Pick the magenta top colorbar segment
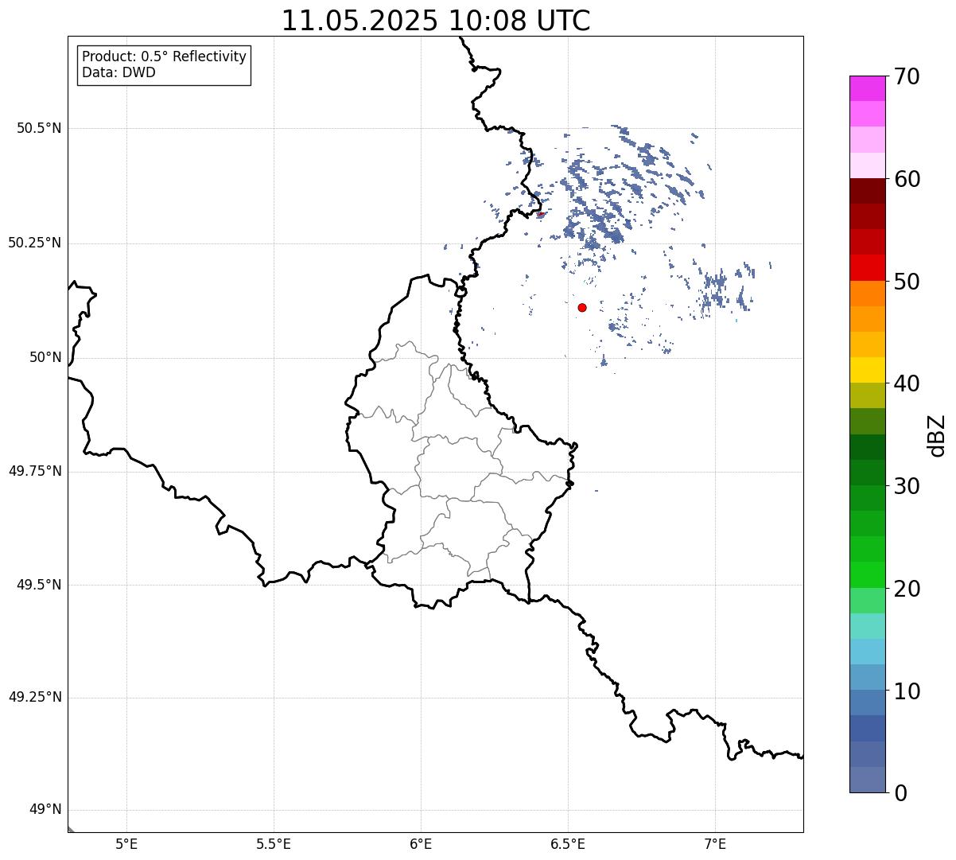The width and height of the screenshot is (956, 860). point(867,88)
